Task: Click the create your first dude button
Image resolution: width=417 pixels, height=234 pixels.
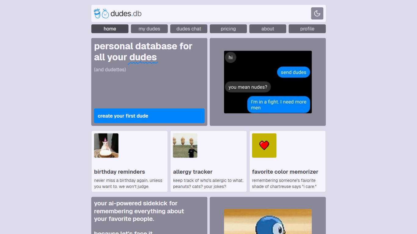Action: (149, 116)
